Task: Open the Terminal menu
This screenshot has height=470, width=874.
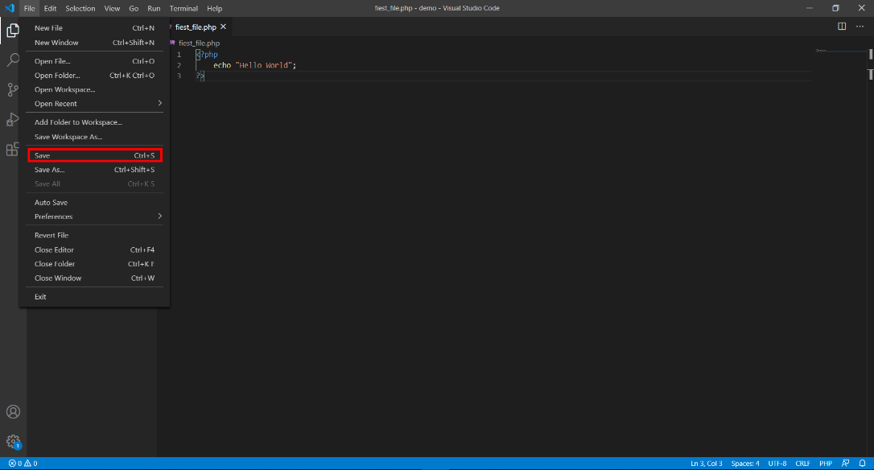Action: coord(183,8)
